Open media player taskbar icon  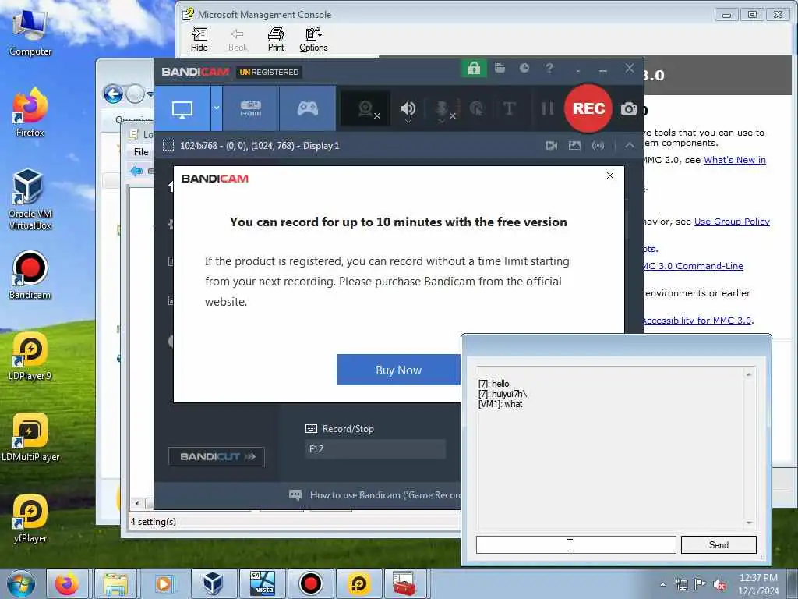point(164,583)
